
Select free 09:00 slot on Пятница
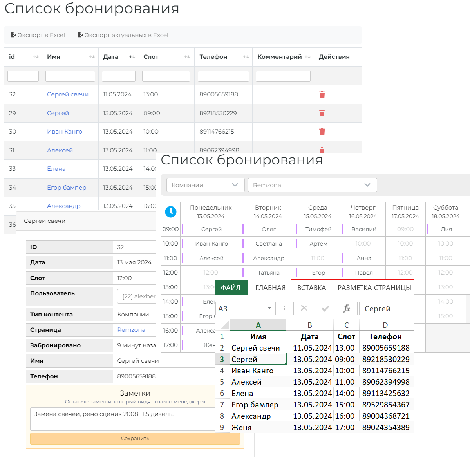click(405, 229)
